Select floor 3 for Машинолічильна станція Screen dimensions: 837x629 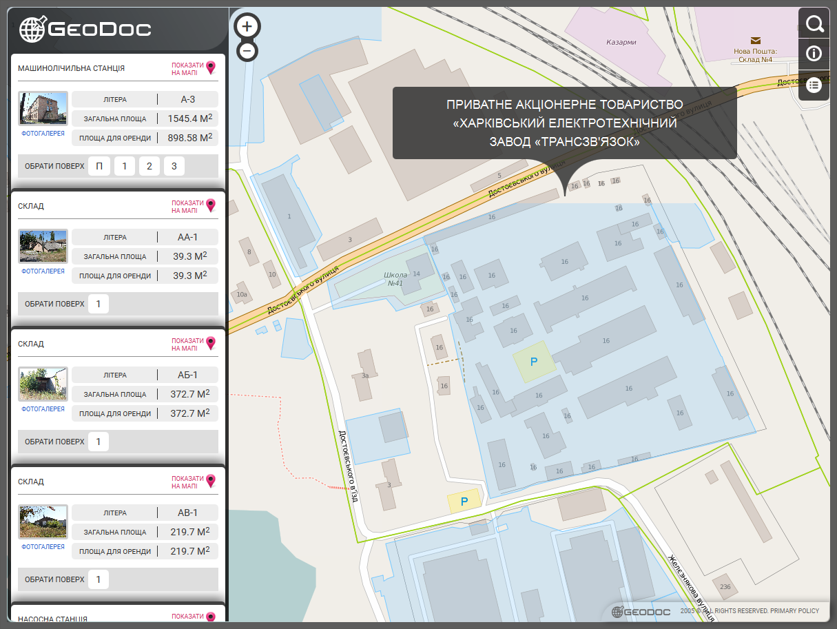point(174,166)
